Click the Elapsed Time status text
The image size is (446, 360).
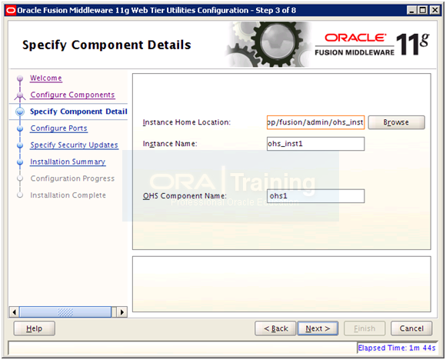pyautogui.click(x=397, y=348)
